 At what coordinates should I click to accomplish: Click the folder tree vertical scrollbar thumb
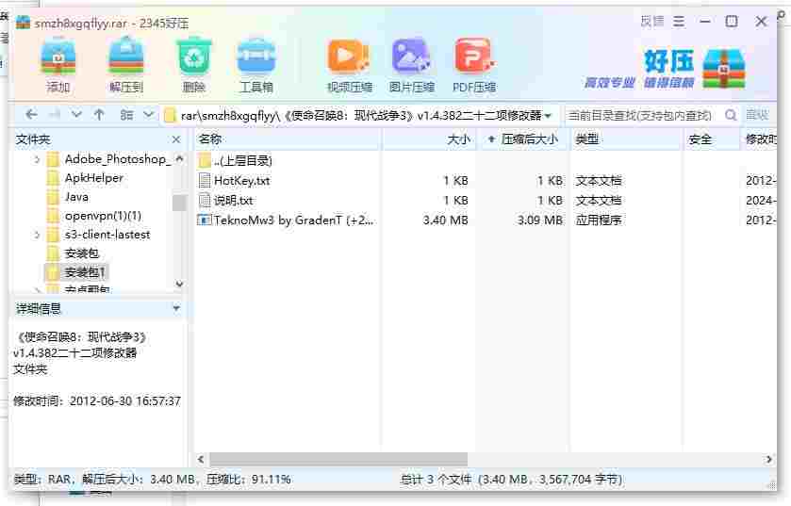click(x=179, y=203)
